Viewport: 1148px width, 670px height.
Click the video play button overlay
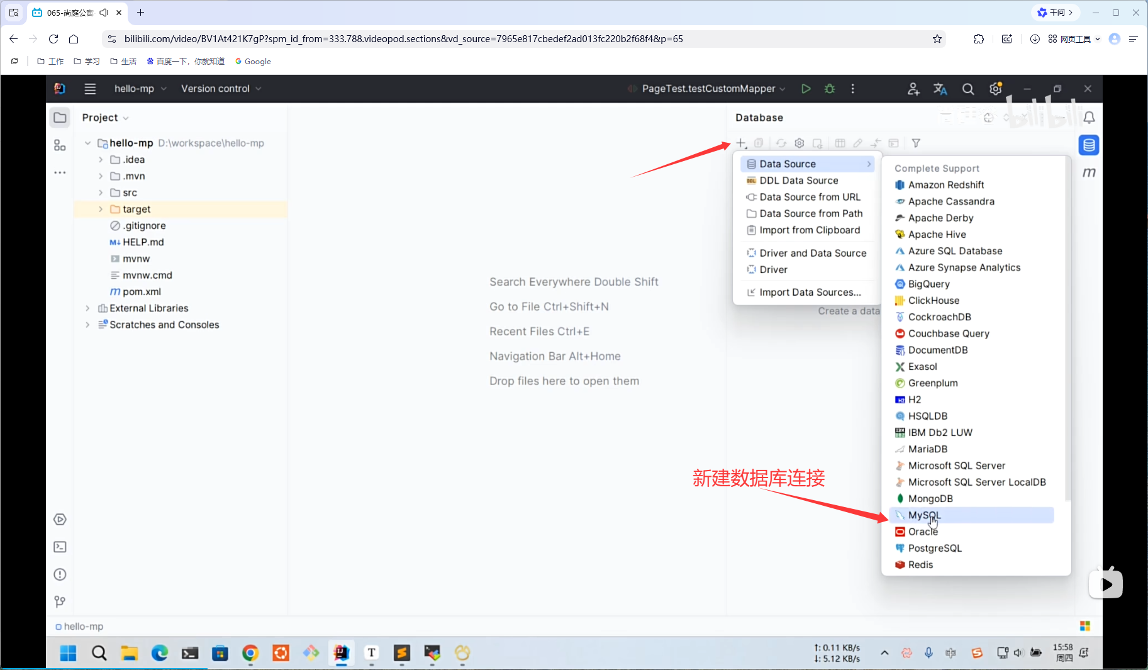point(1106,584)
